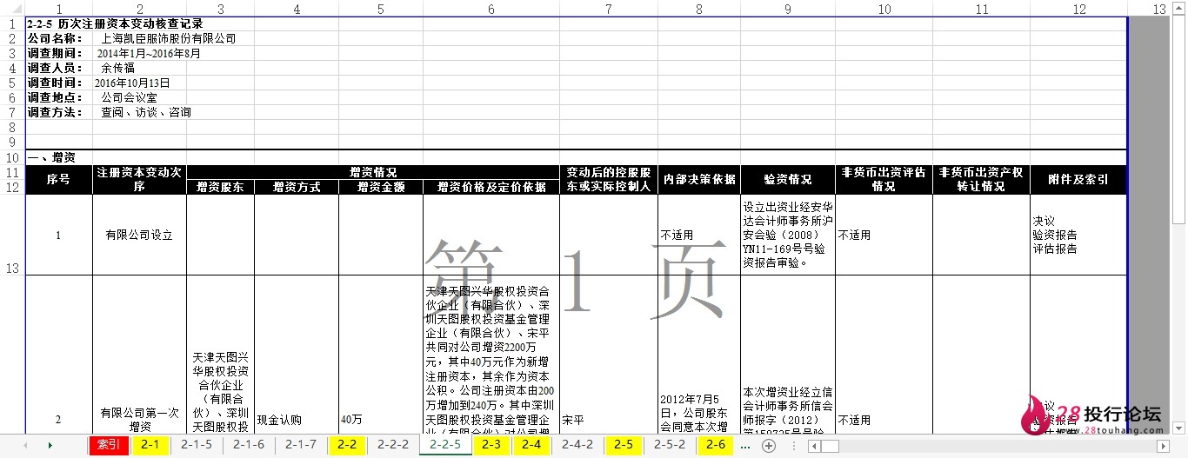Switch to sheet tab 2-4

coord(531,445)
